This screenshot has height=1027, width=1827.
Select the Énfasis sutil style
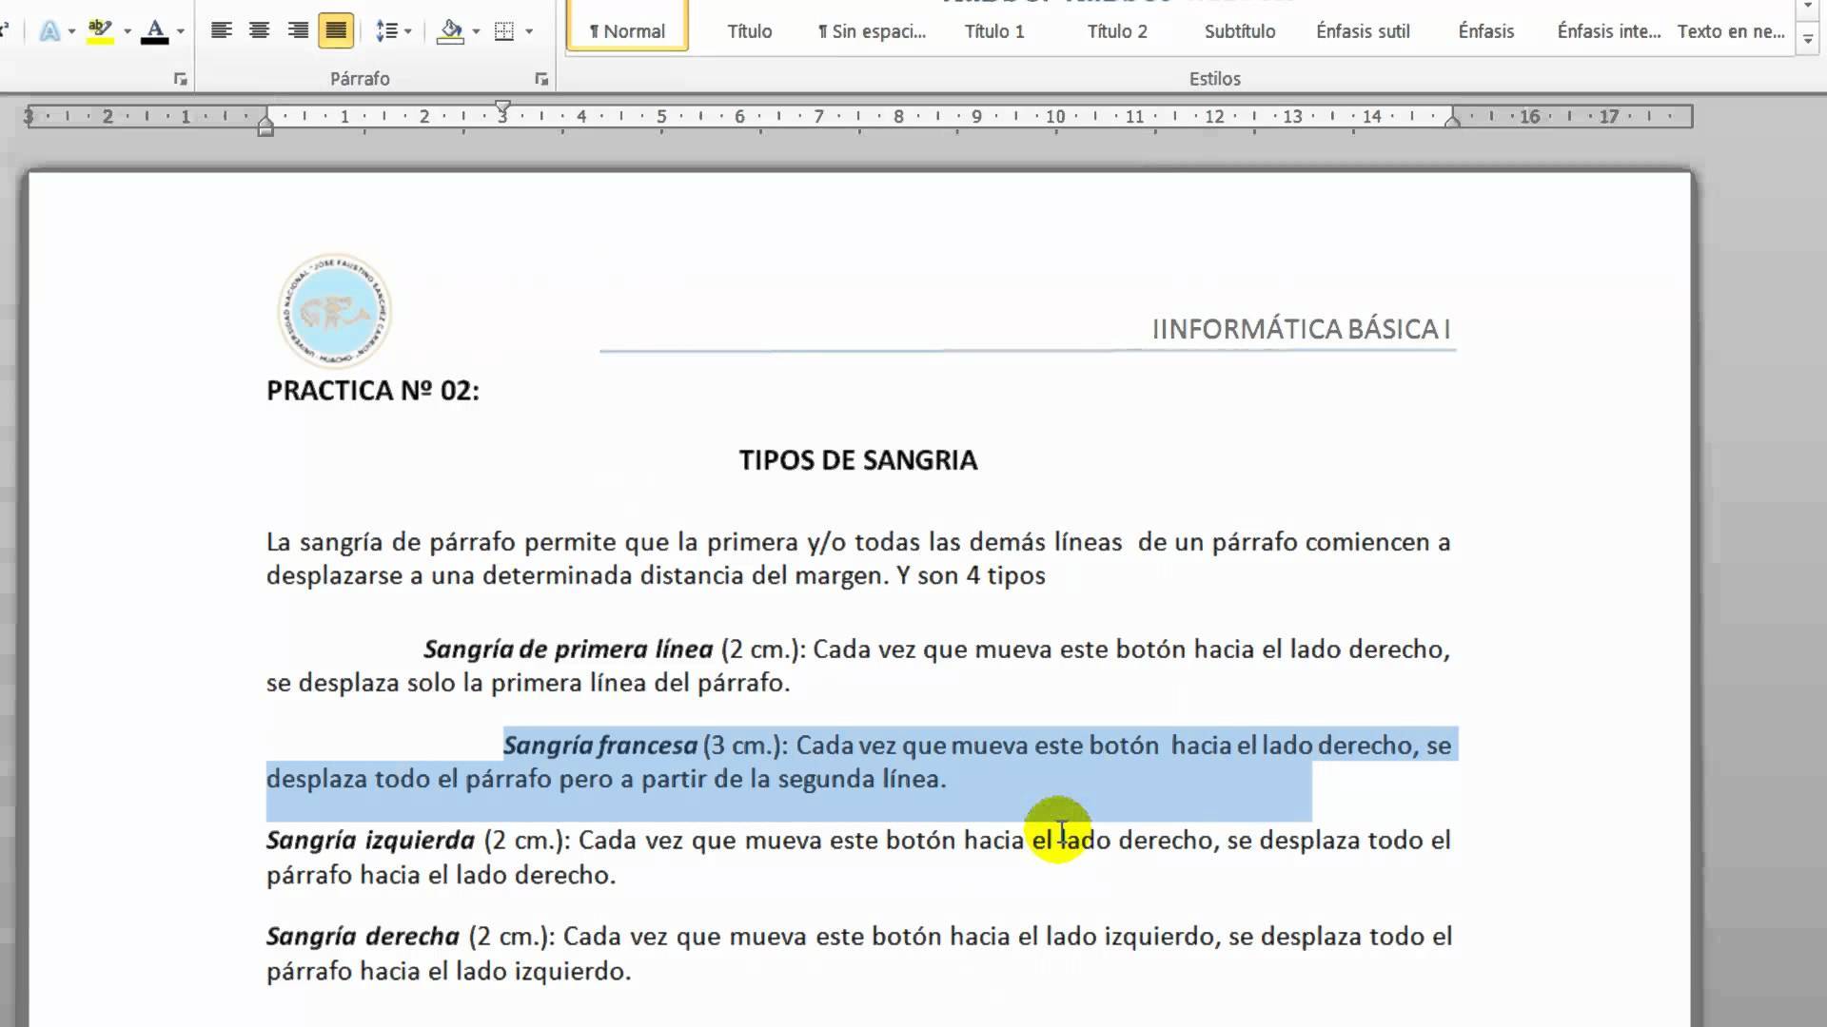point(1363,31)
